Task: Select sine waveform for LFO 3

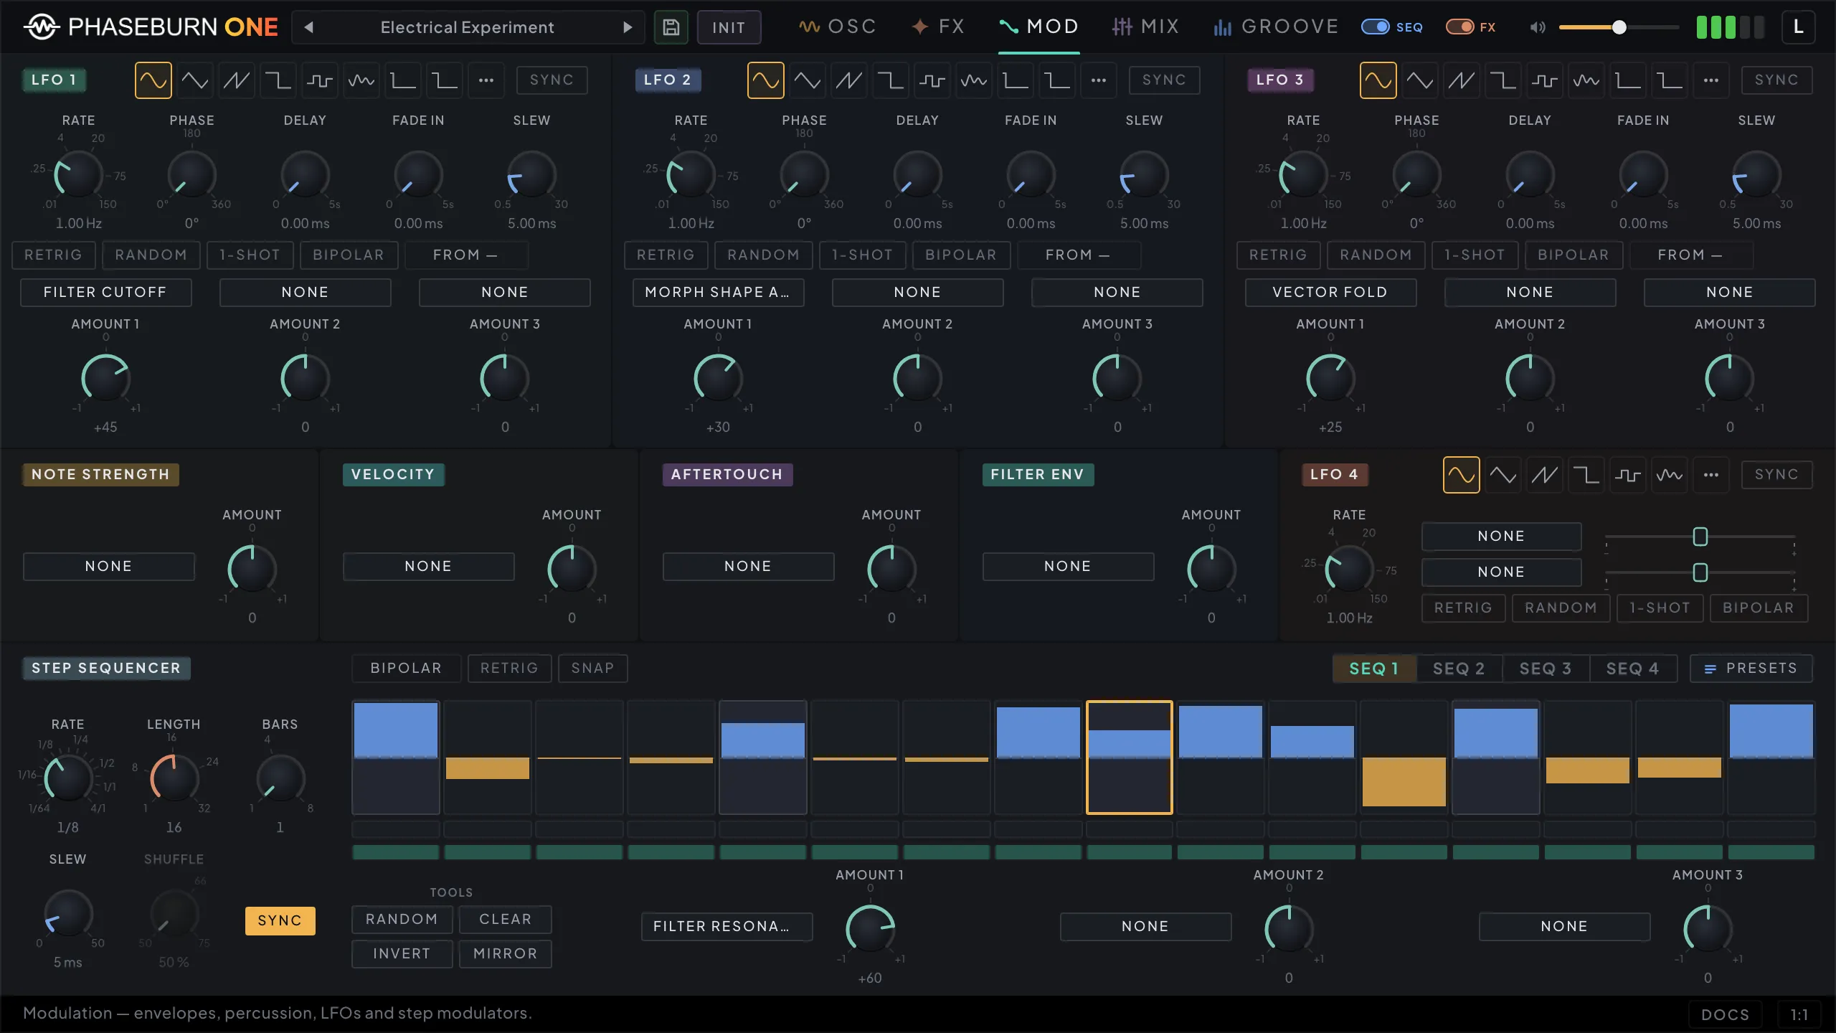Action: pyautogui.click(x=1378, y=80)
